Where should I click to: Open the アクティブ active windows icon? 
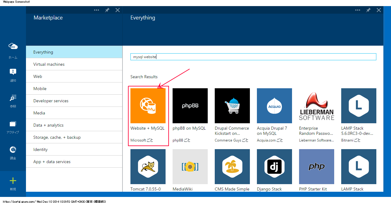(13, 124)
